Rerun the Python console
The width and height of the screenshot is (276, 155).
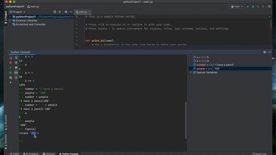(x=10, y=58)
